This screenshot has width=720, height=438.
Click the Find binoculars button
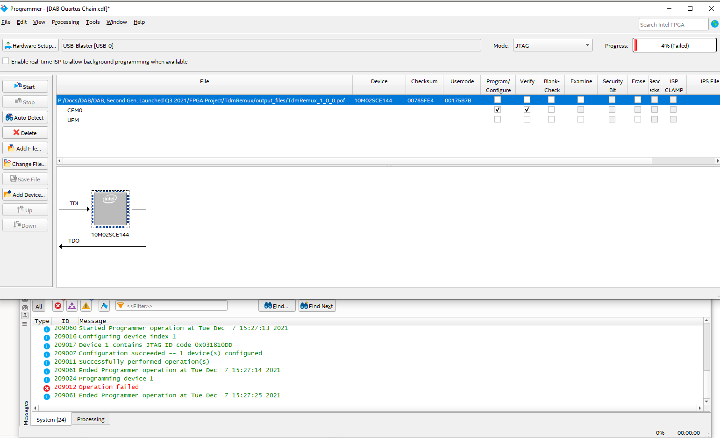tap(277, 306)
